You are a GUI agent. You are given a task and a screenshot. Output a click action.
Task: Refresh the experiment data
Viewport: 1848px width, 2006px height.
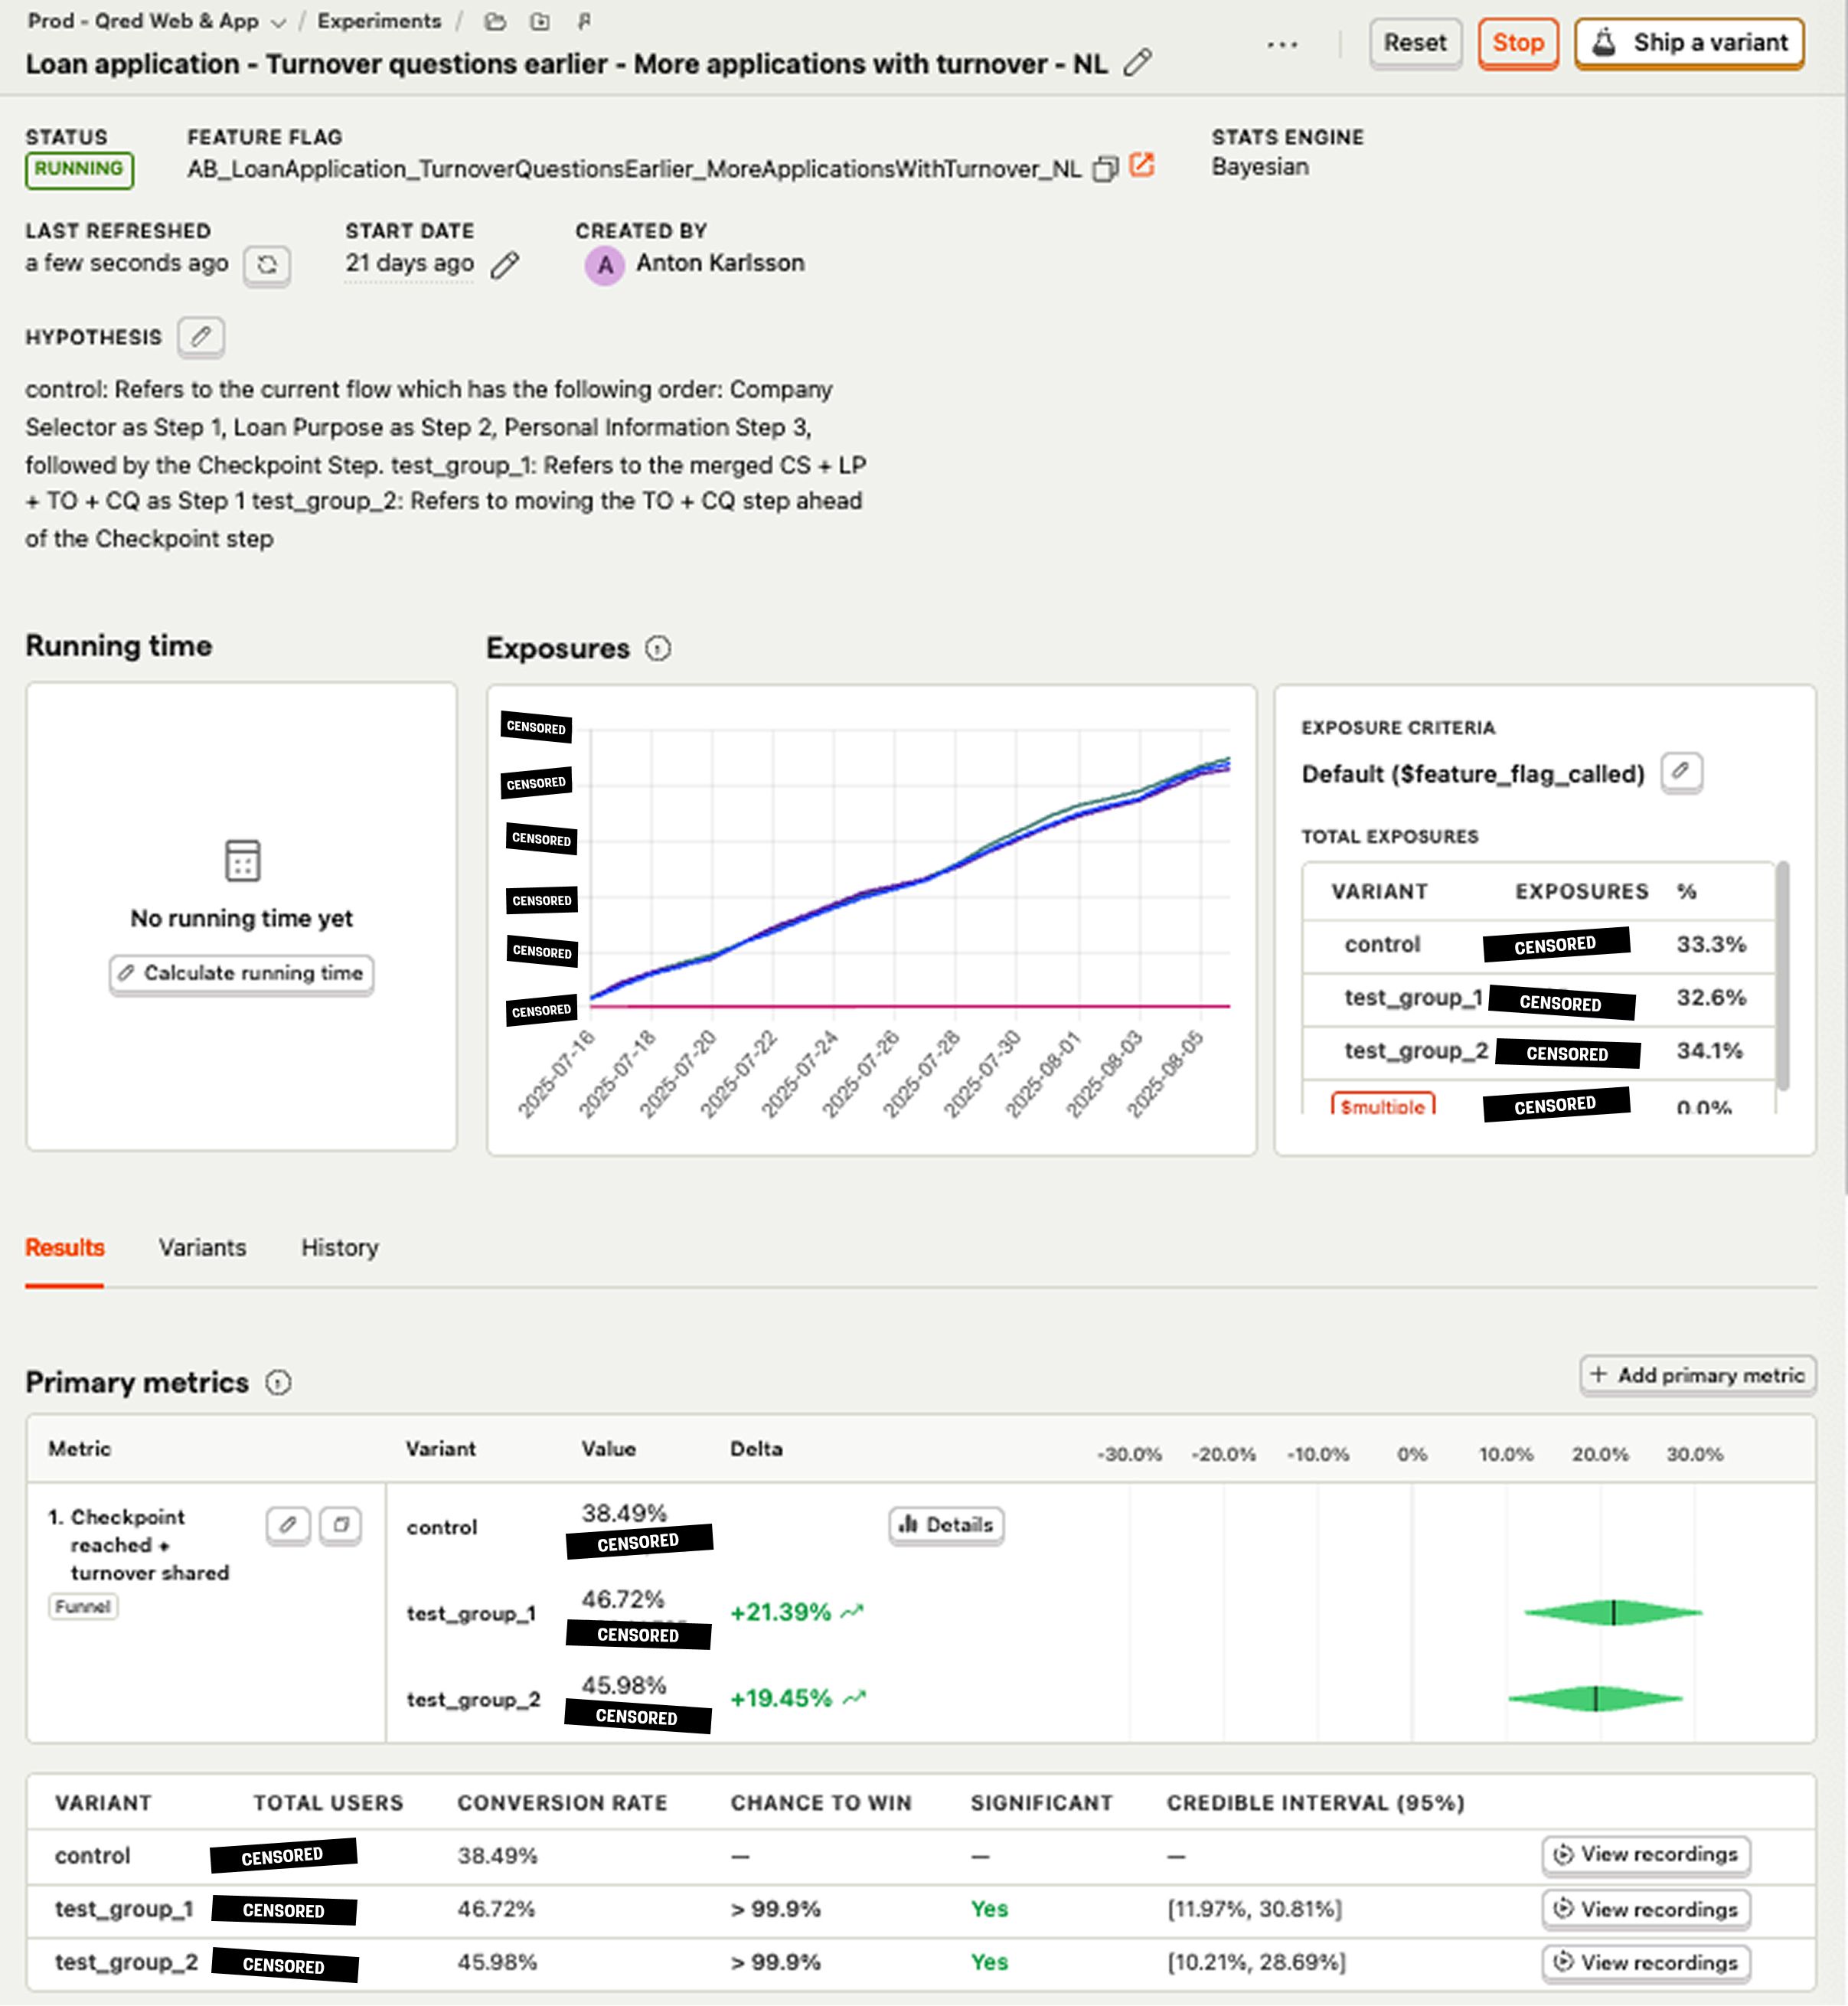267,265
